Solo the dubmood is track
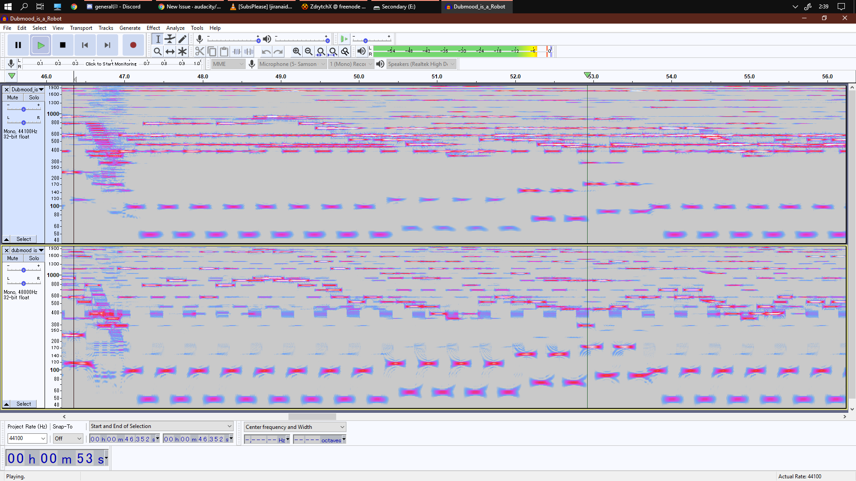Image resolution: width=856 pixels, height=481 pixels. [33, 258]
